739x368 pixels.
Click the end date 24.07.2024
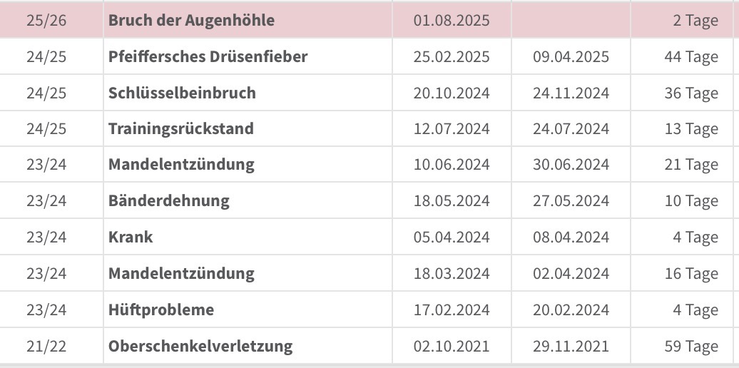571,128
